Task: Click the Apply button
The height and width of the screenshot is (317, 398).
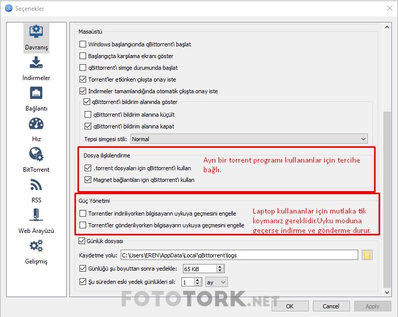Action: 373,306
